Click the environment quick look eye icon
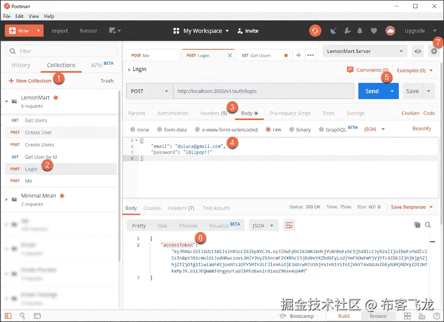Image resolution: width=444 pixels, height=322 pixels. click(x=417, y=51)
